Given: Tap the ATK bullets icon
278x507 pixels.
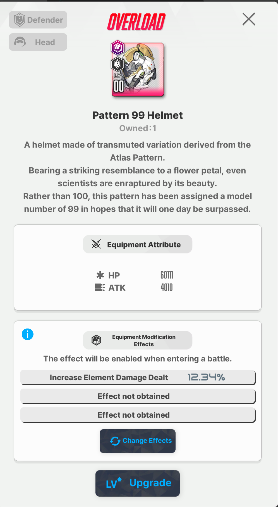Looking at the screenshot, I should tap(100, 287).
